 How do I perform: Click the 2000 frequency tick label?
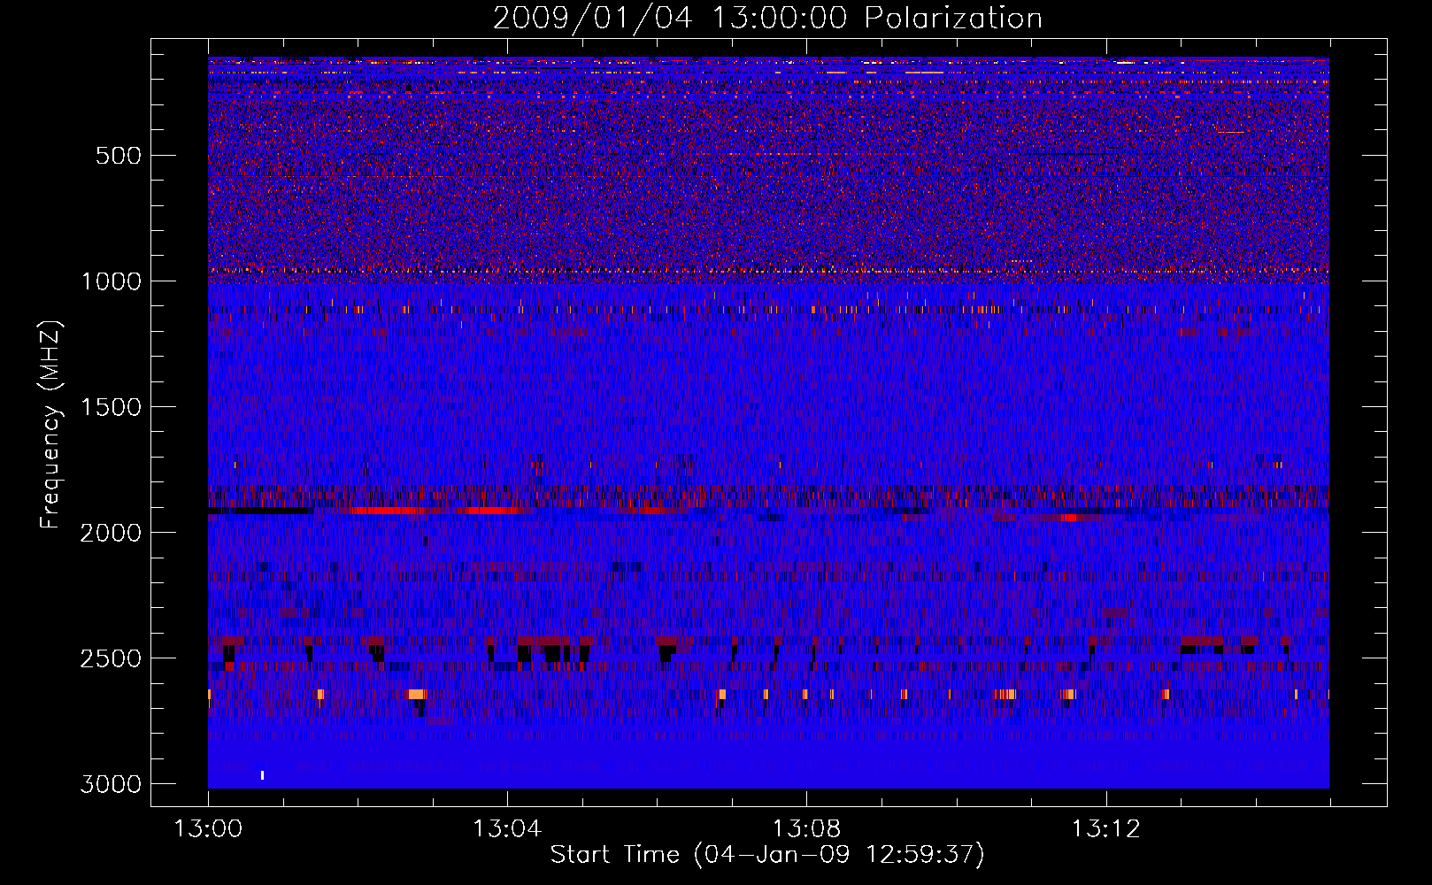(111, 534)
